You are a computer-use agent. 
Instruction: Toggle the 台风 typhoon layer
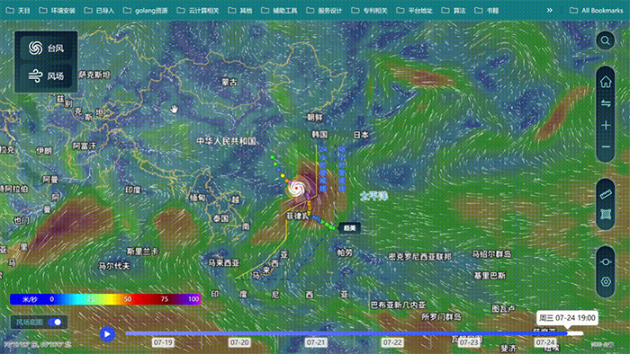point(46,49)
